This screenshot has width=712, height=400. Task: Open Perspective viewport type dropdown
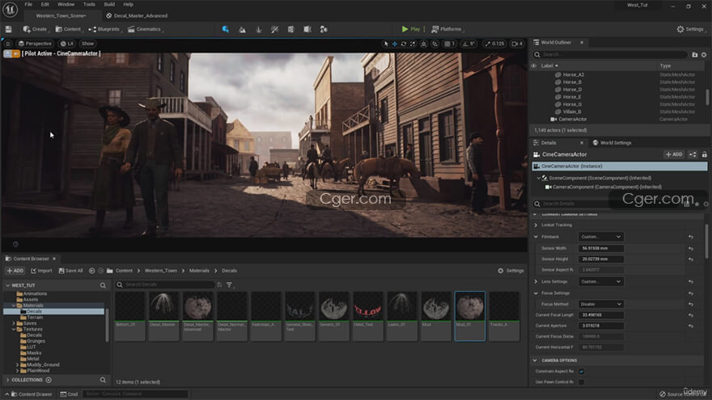pyautogui.click(x=35, y=44)
